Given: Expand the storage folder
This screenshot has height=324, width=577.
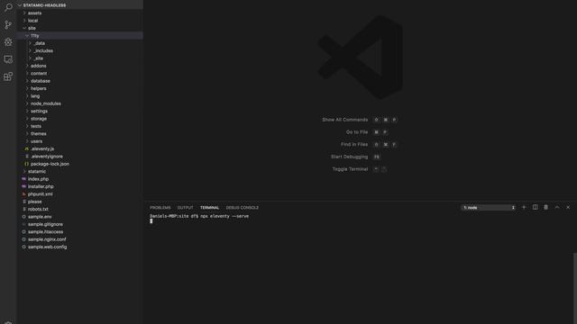Looking at the screenshot, I should (x=80, y=118).
